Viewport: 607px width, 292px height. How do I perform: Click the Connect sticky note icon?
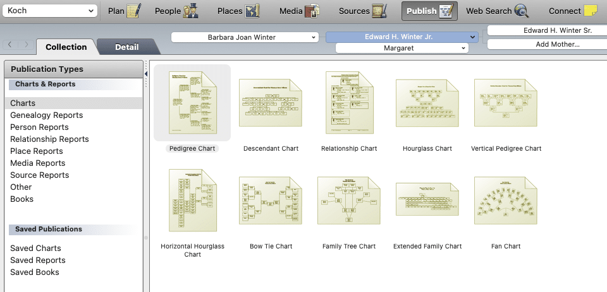click(x=590, y=11)
